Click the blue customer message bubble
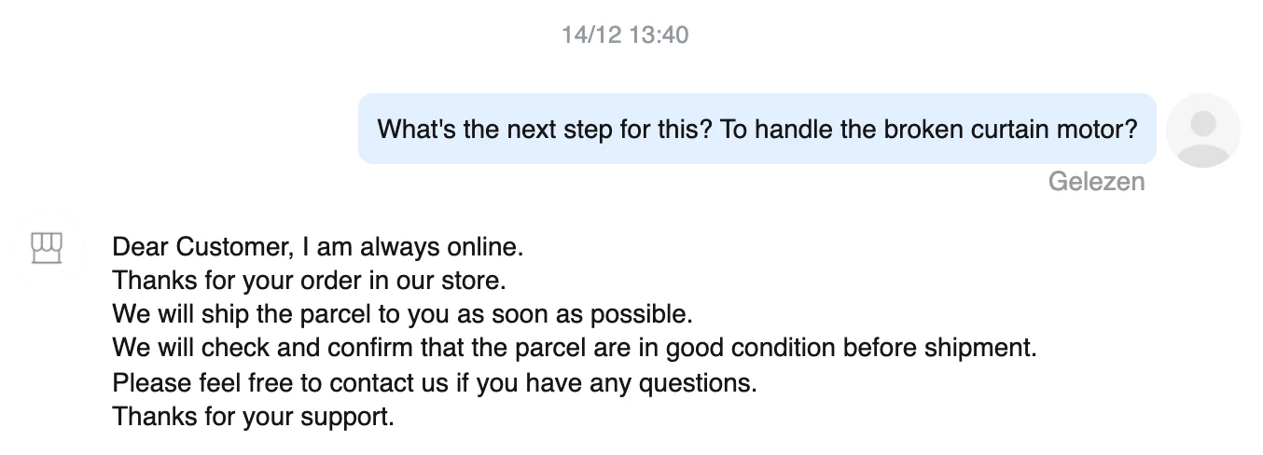The width and height of the screenshot is (1263, 455). [x=756, y=129]
